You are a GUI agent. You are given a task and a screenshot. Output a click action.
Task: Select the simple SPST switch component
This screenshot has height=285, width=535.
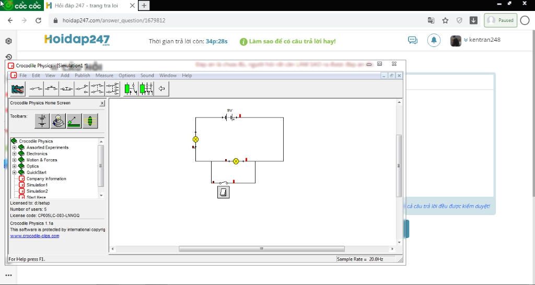36,89
